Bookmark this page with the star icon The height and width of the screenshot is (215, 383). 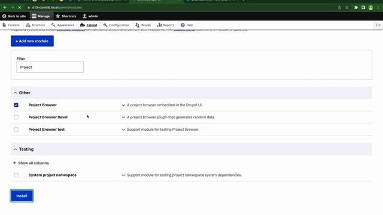347,8
